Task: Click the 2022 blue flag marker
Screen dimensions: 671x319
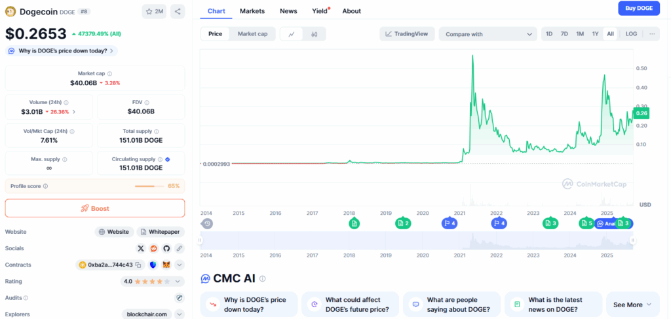Action: coord(499,223)
